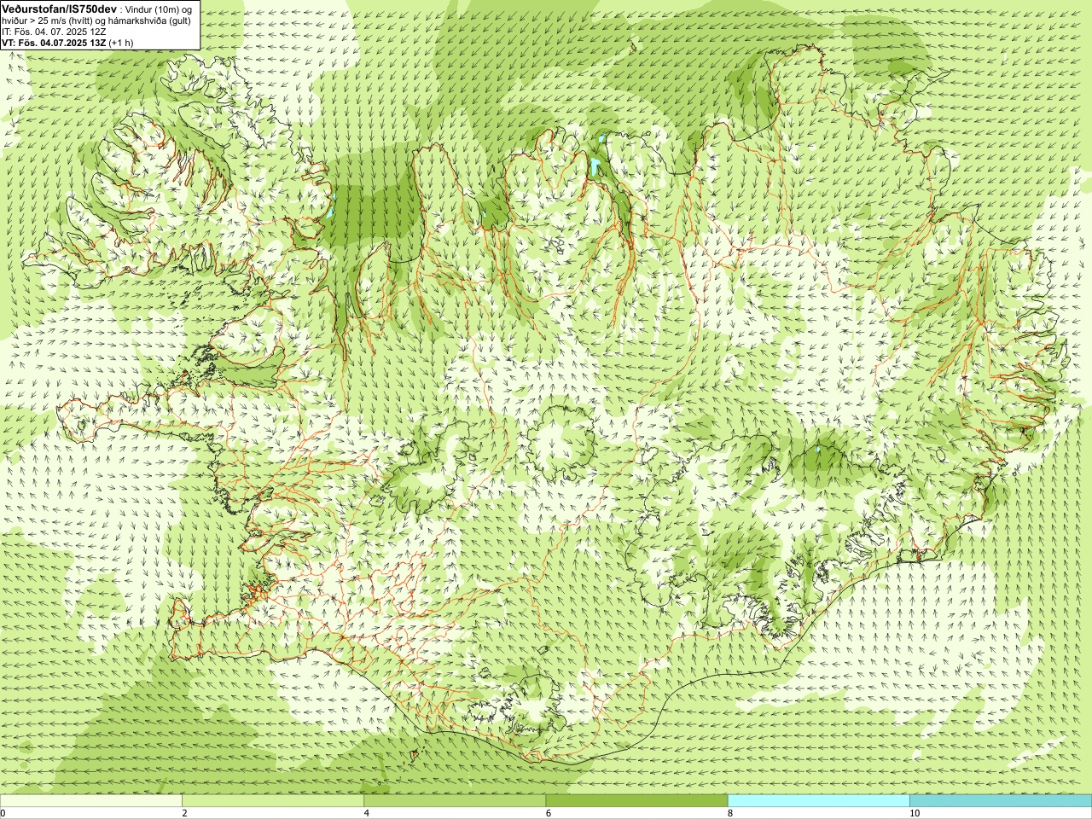Click the legend scale label '10'
Viewport: 1092px width, 819px height.
[914, 813]
